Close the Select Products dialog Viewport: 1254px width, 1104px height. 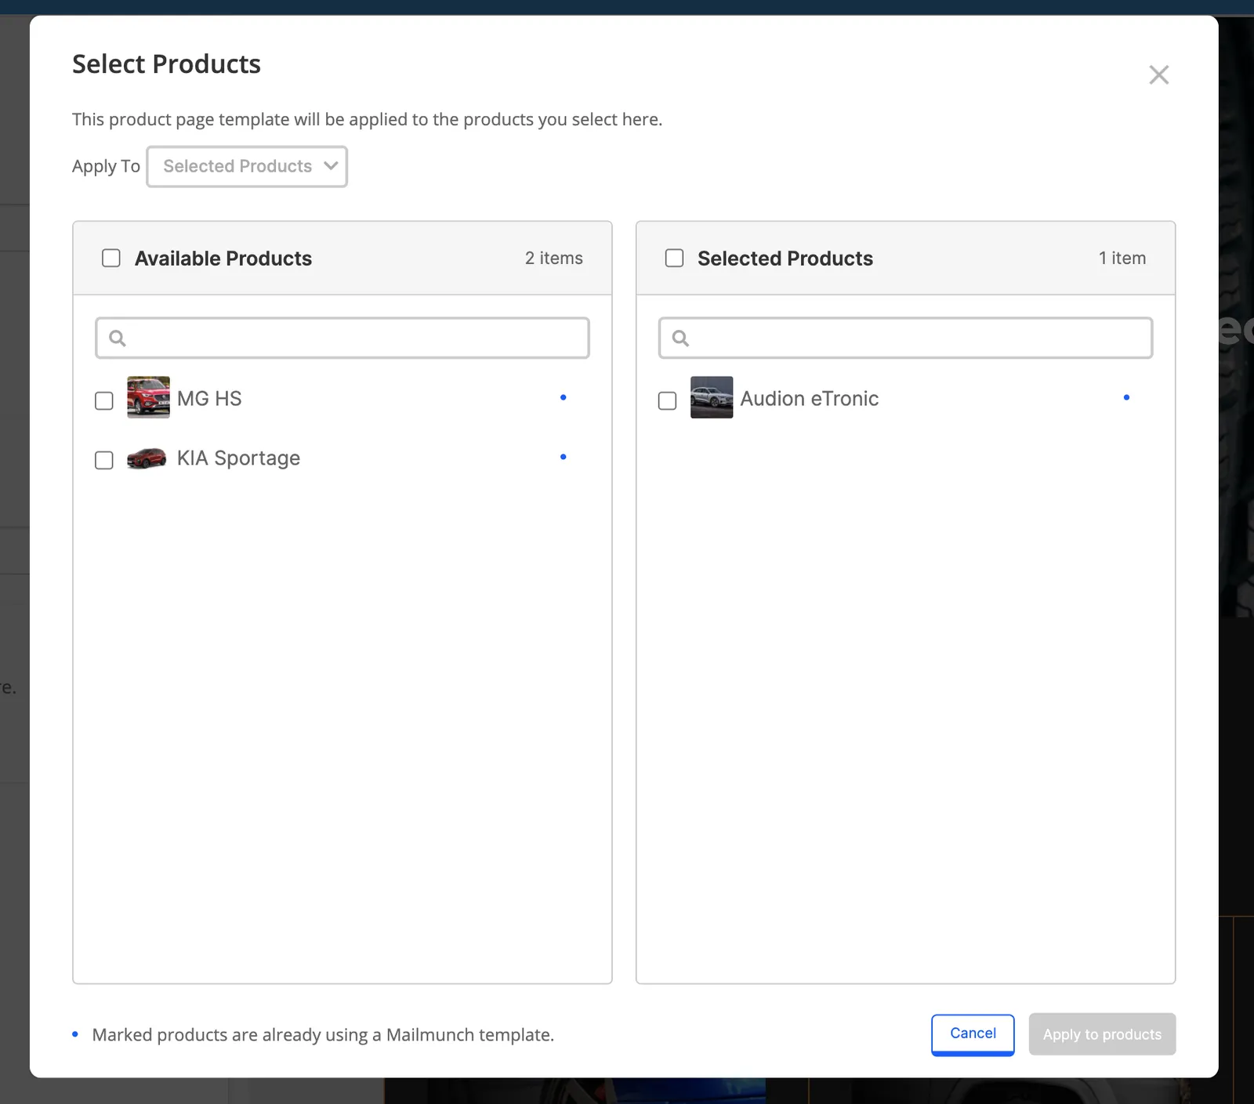click(x=1158, y=75)
